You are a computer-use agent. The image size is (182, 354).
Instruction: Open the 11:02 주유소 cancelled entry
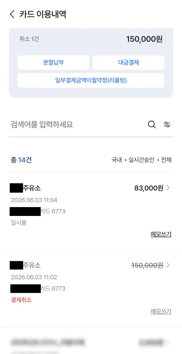pos(91,288)
